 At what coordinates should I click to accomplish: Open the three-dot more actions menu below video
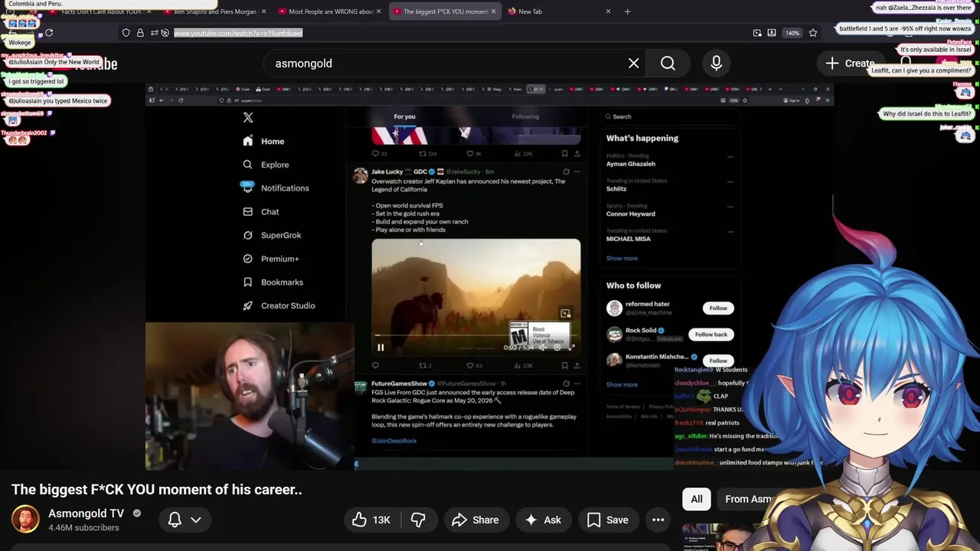point(658,520)
